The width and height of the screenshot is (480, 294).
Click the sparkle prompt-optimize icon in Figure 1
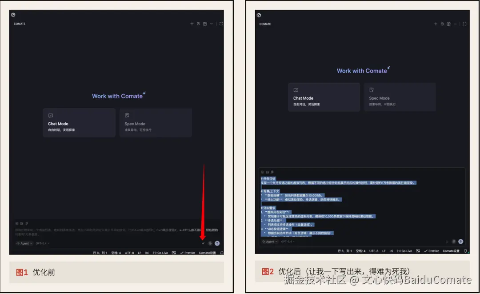tap(203, 243)
